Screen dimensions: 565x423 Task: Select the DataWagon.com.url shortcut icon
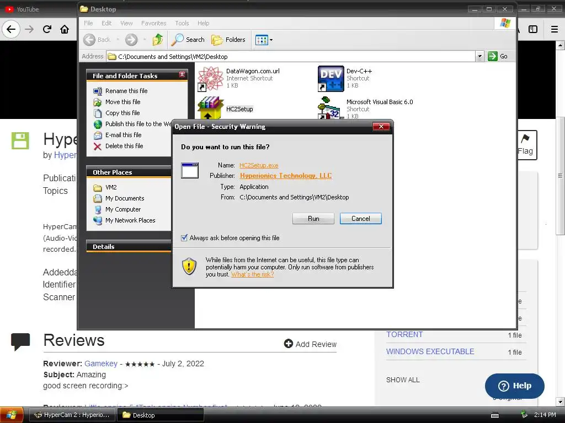point(211,78)
